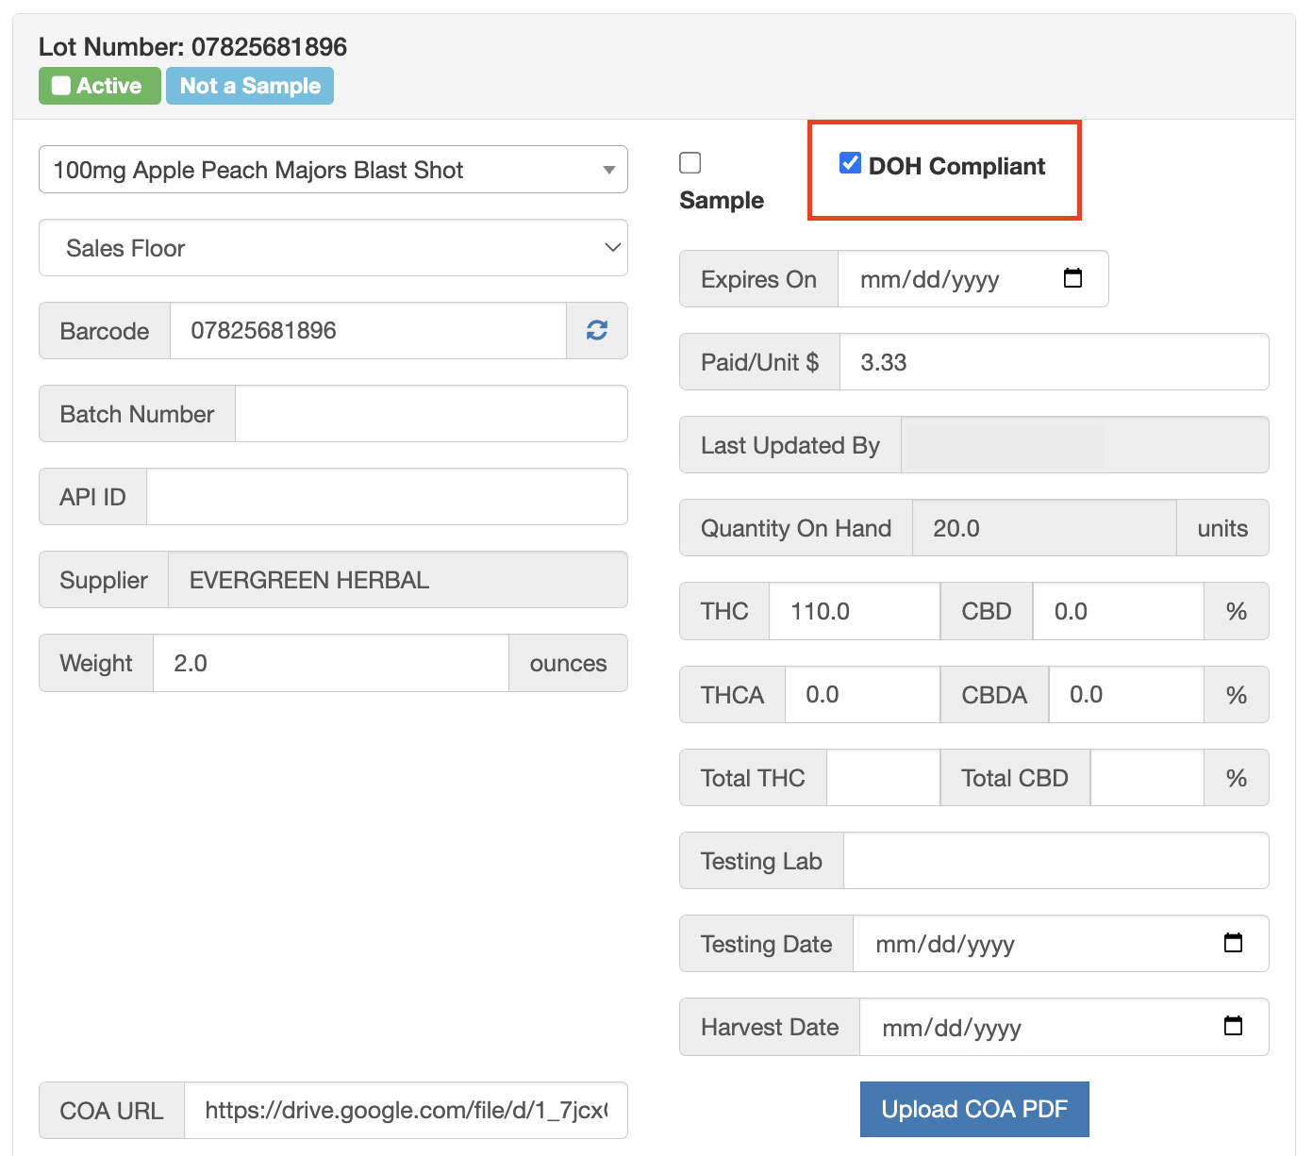Viewport: 1313px width, 1156px height.
Task: Click the Not a Sample badge
Action: (x=250, y=86)
